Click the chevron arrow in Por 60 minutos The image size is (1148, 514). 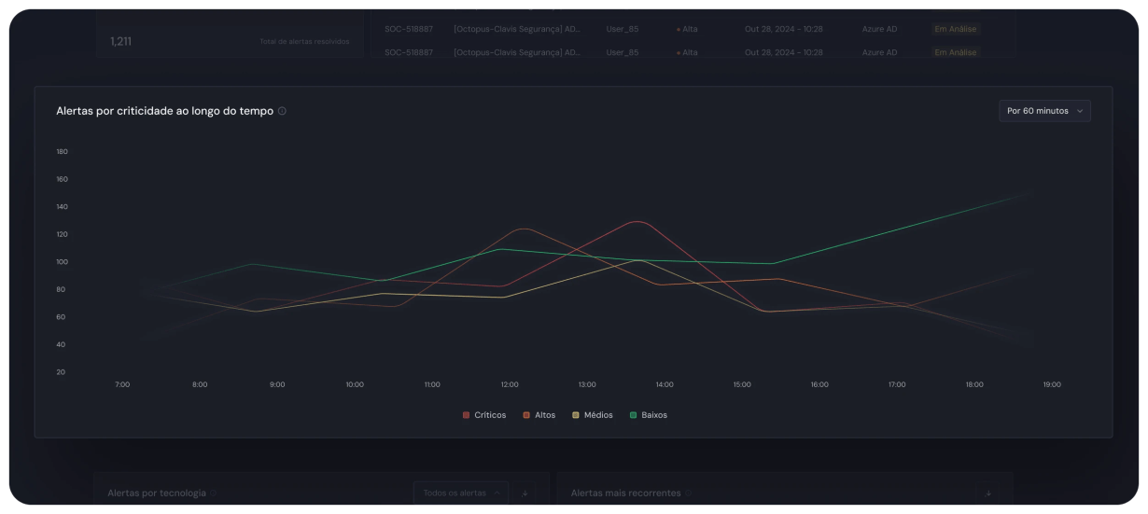(x=1080, y=111)
